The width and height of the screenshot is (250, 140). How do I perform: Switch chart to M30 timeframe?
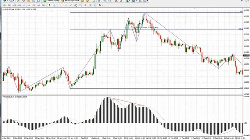point(19,5)
